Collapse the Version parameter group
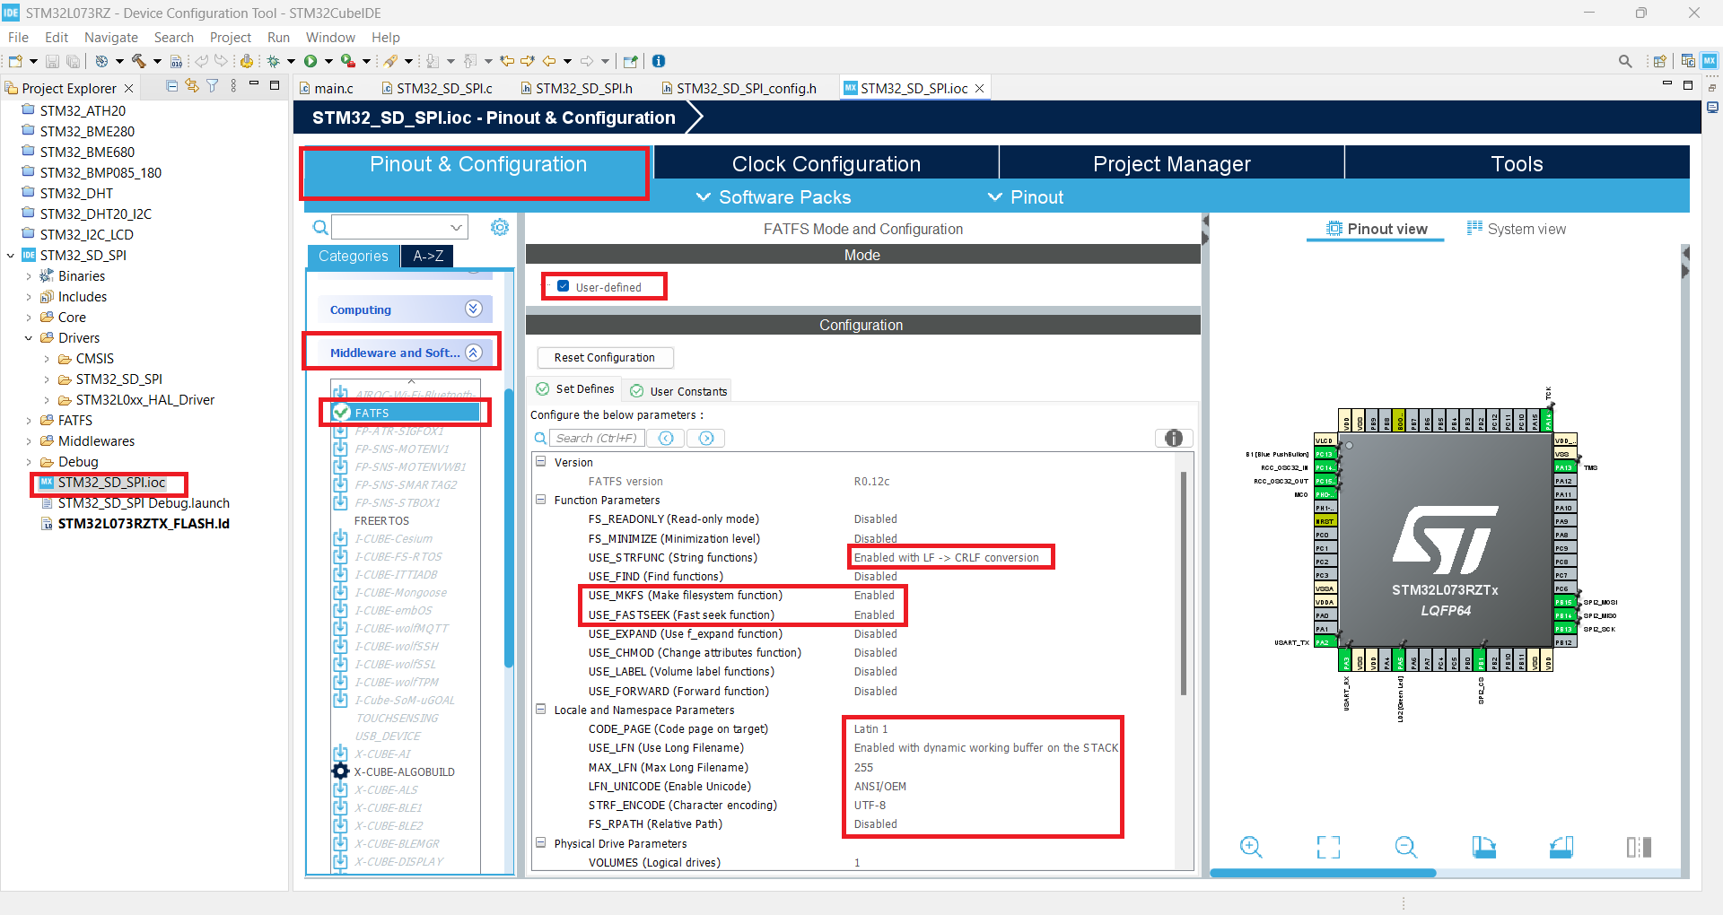Viewport: 1723px width, 915px height. click(541, 461)
